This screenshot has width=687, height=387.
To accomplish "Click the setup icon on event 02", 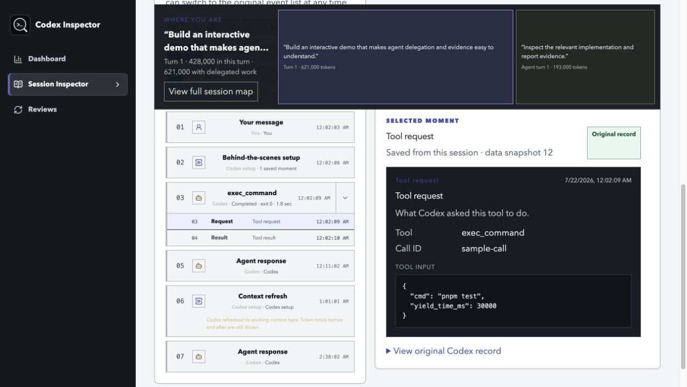I will 199,163.
